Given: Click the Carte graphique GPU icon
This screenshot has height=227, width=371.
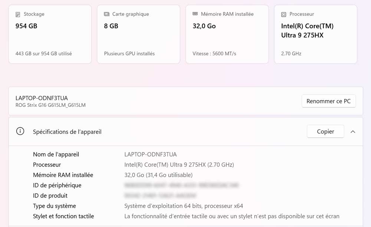Looking at the screenshot, I should tap(106, 14).
